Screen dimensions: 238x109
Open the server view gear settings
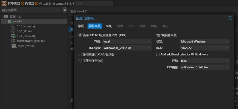pos(65,10)
